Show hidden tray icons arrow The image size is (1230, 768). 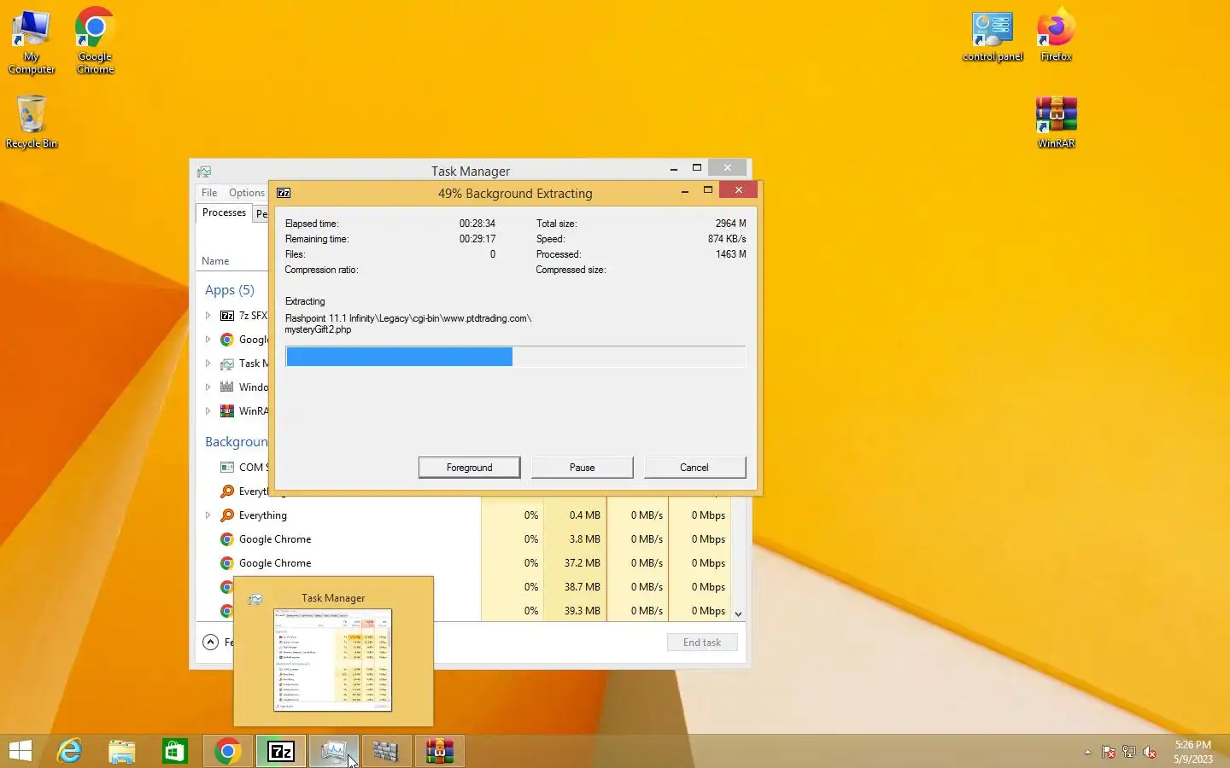(1087, 752)
